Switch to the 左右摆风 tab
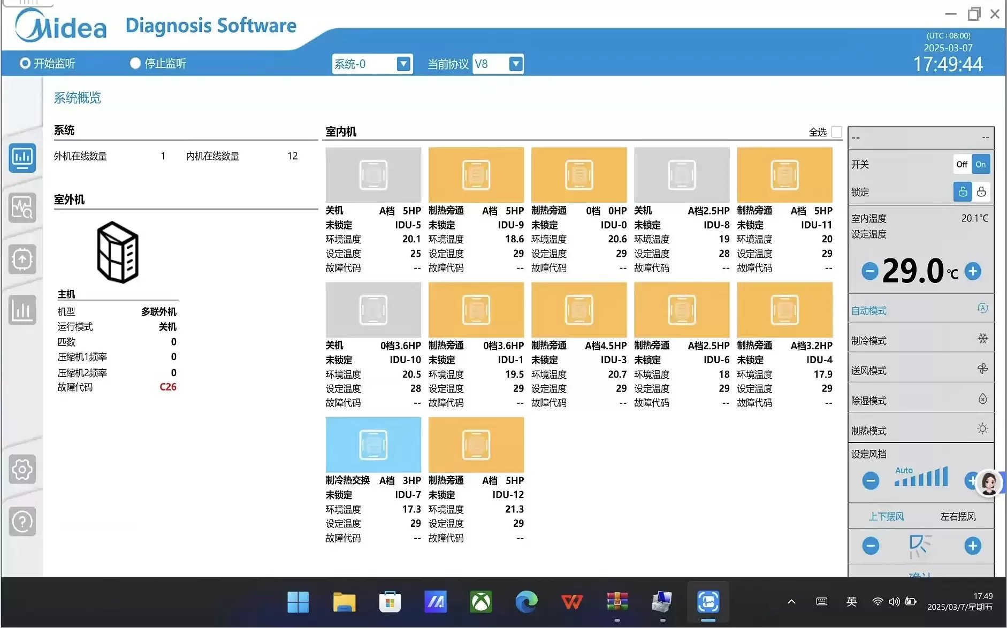Viewport: 1007px width, 628px height. click(x=958, y=516)
